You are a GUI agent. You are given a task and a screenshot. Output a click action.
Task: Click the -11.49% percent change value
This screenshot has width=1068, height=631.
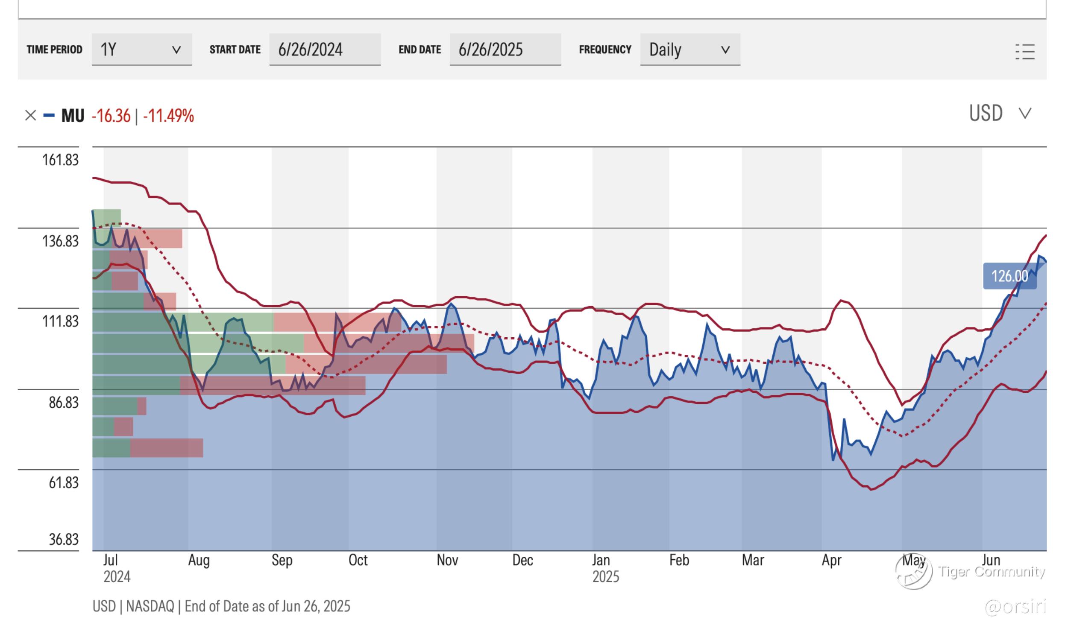(168, 116)
